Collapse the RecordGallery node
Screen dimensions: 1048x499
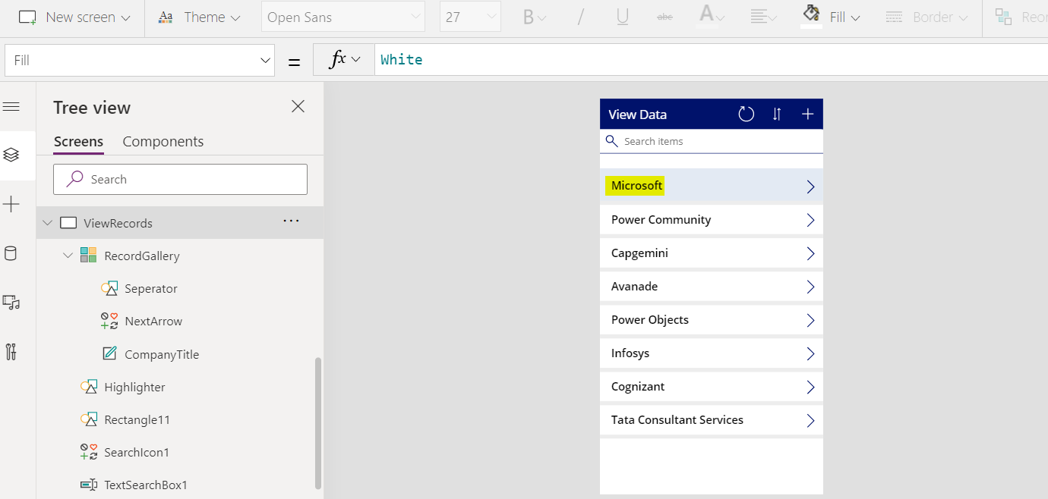68,256
